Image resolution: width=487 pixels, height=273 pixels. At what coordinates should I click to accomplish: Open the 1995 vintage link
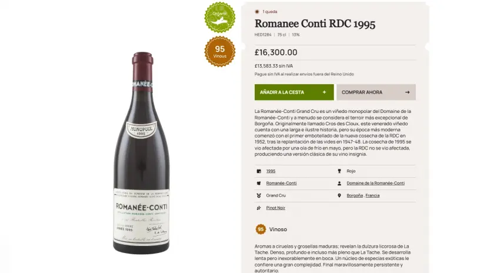coord(271,171)
